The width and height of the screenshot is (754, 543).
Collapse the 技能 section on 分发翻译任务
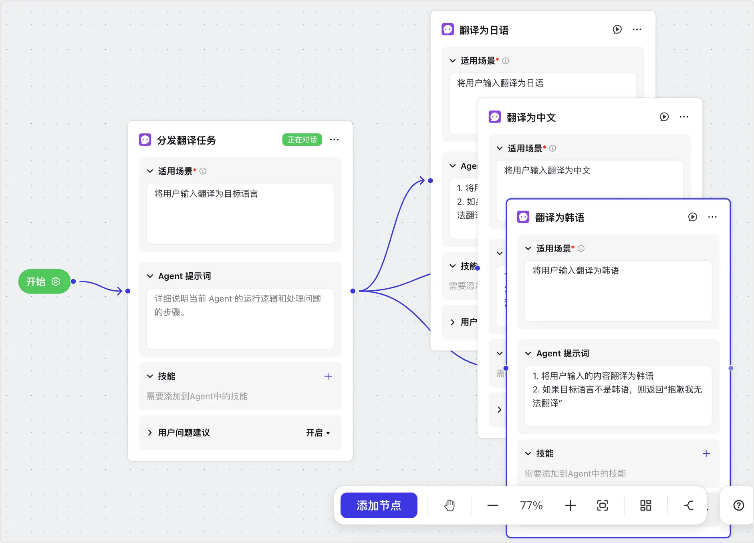(x=149, y=376)
